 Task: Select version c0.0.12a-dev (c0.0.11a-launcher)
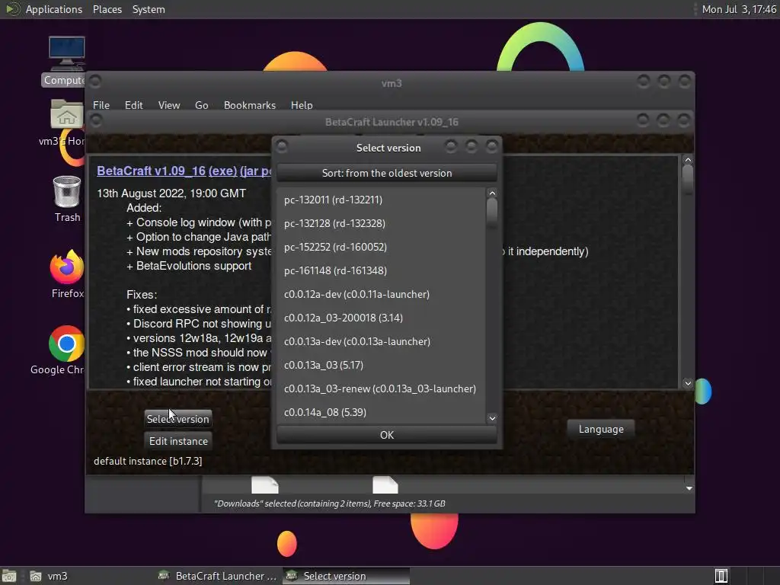coord(381,294)
